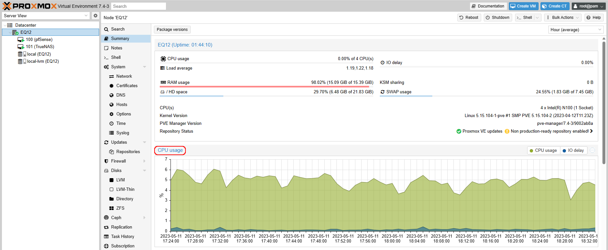Click the Certificates badge icon
The image size is (608, 250).
click(111, 86)
